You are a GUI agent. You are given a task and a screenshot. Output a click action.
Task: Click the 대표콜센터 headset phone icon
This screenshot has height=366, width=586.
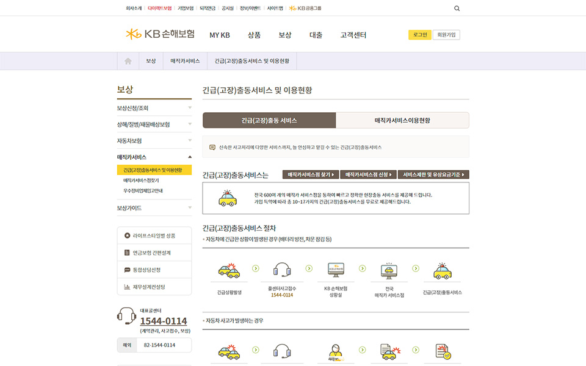click(126, 316)
